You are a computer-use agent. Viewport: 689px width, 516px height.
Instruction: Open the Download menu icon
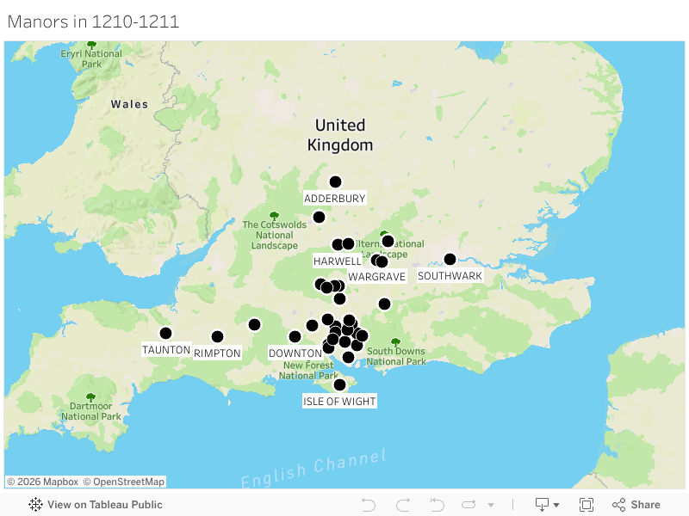point(543,505)
